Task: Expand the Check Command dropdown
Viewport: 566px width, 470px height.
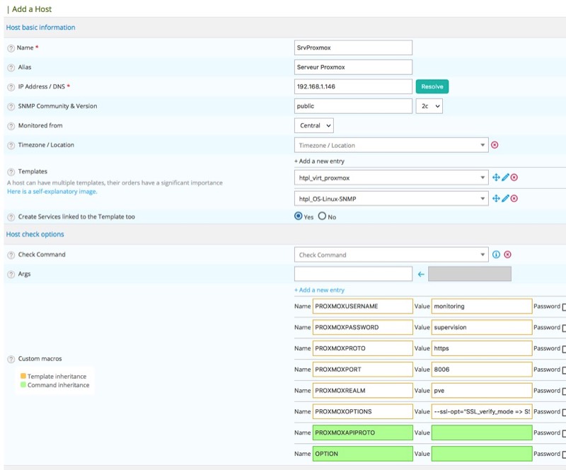Action: [391, 255]
